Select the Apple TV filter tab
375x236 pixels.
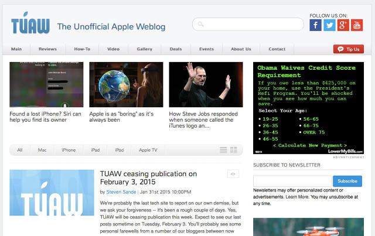148,150
